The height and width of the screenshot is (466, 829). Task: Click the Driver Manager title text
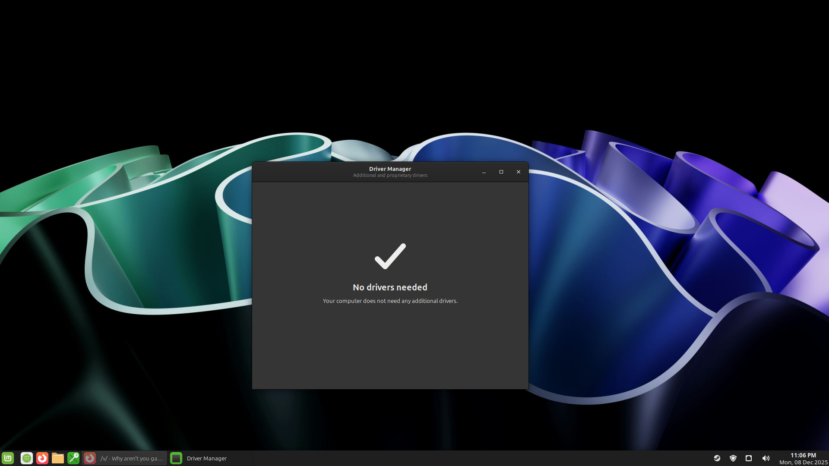point(390,169)
